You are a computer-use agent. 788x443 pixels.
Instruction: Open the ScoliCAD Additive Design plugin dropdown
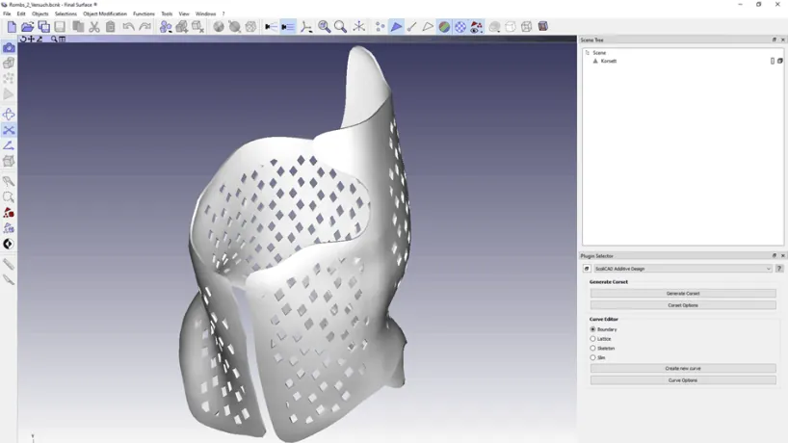[682, 269]
